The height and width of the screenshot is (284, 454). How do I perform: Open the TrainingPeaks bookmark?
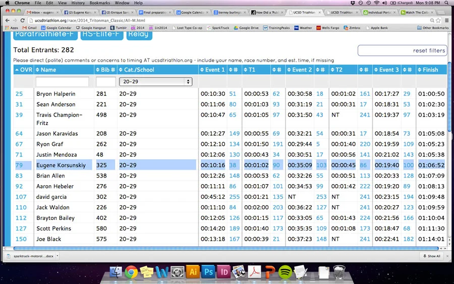click(276, 28)
